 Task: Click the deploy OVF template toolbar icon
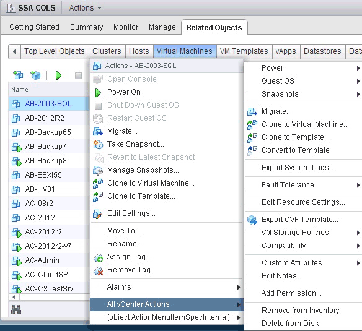click(35, 75)
